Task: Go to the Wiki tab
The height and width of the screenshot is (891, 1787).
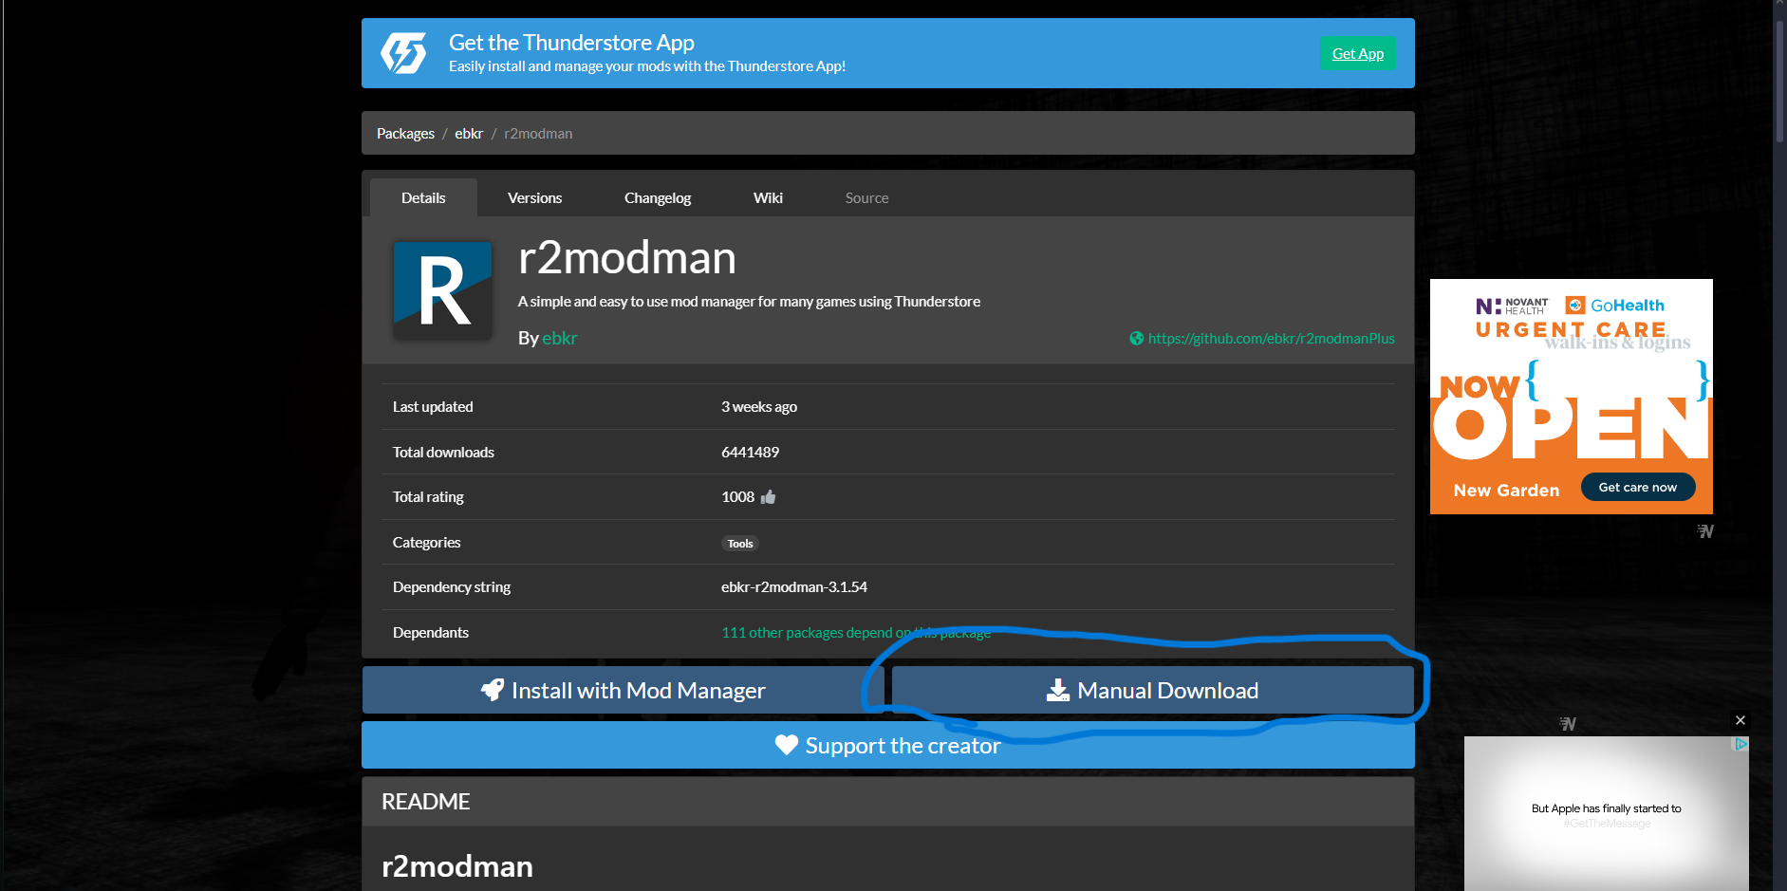Action: pyautogui.click(x=768, y=197)
